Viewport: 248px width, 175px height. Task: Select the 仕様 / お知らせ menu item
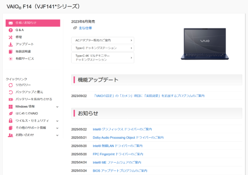(33, 23)
